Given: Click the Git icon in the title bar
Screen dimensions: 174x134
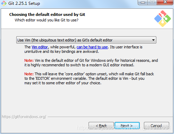Looking at the screenshot, I should (x=4, y=3).
